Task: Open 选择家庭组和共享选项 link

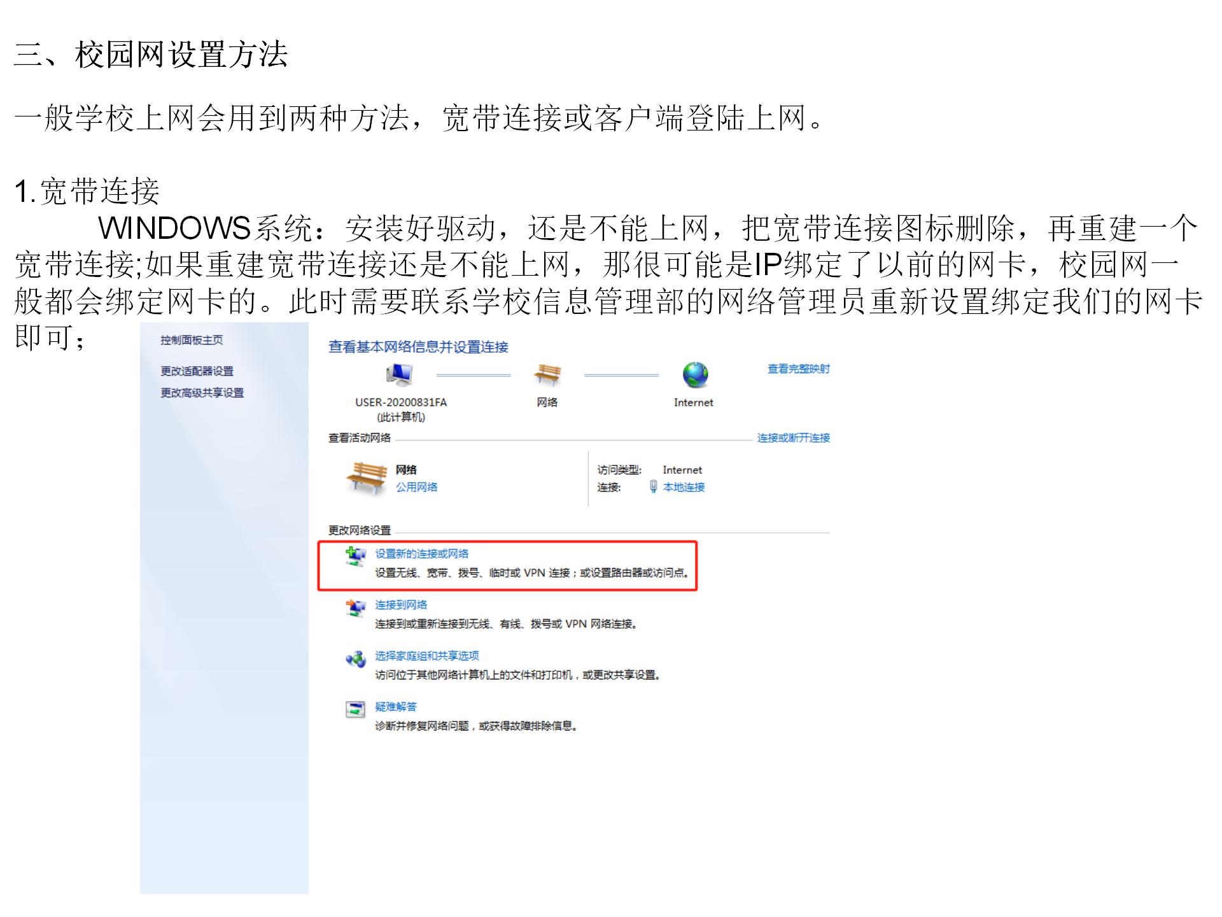Action: 426,656
